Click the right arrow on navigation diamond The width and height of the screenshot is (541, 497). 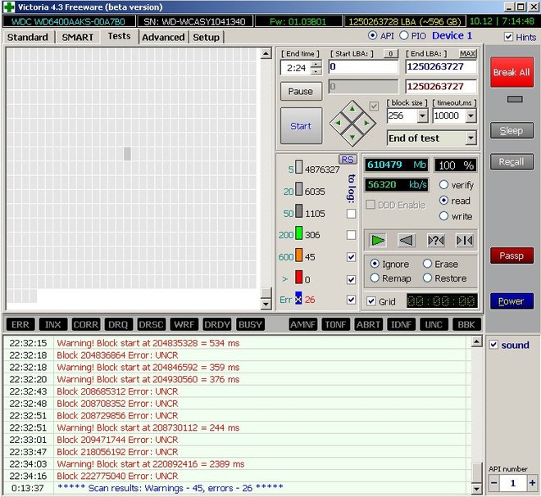(366, 124)
